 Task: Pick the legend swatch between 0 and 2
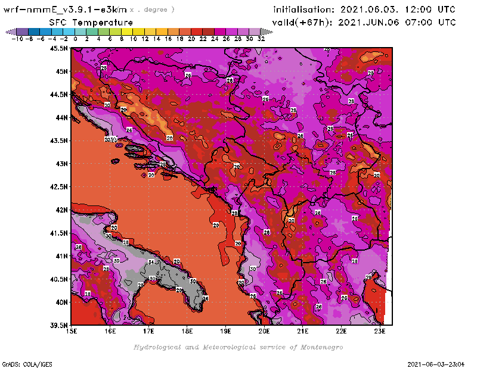(x=80, y=32)
